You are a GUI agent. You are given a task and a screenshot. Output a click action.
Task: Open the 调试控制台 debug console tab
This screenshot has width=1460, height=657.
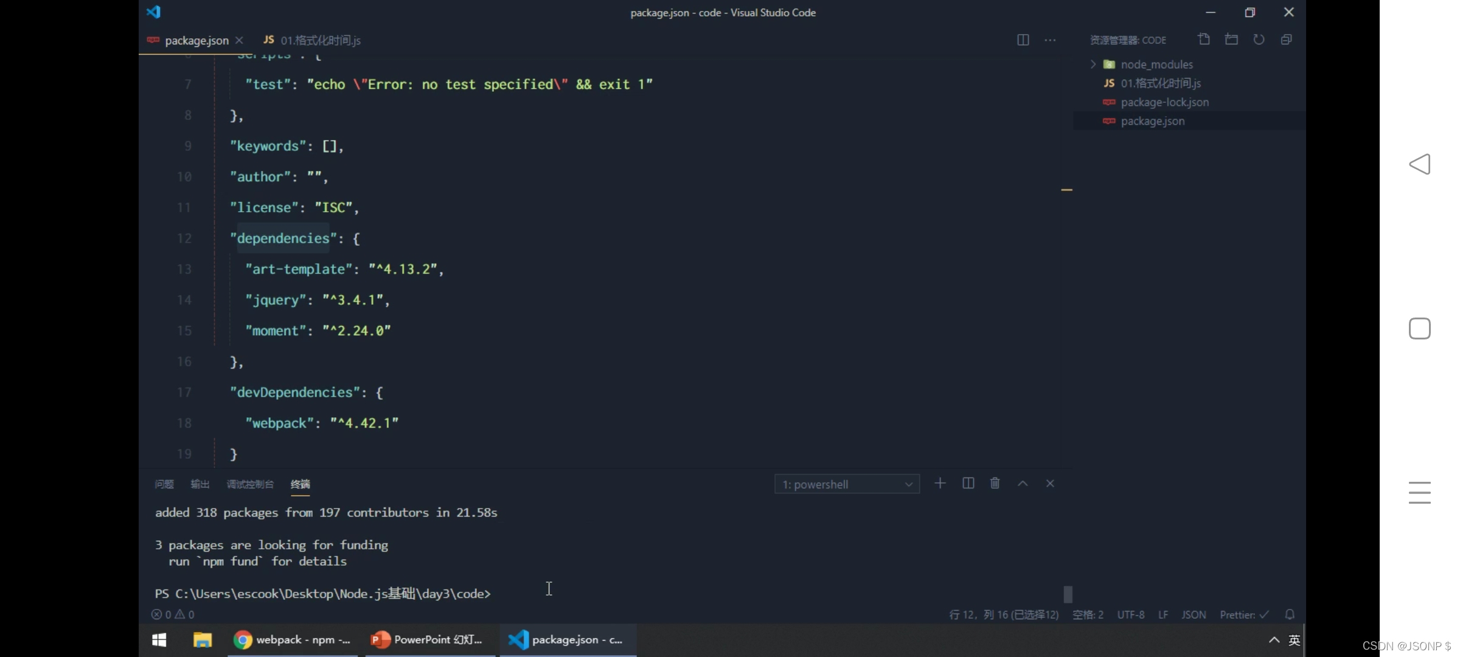250,484
